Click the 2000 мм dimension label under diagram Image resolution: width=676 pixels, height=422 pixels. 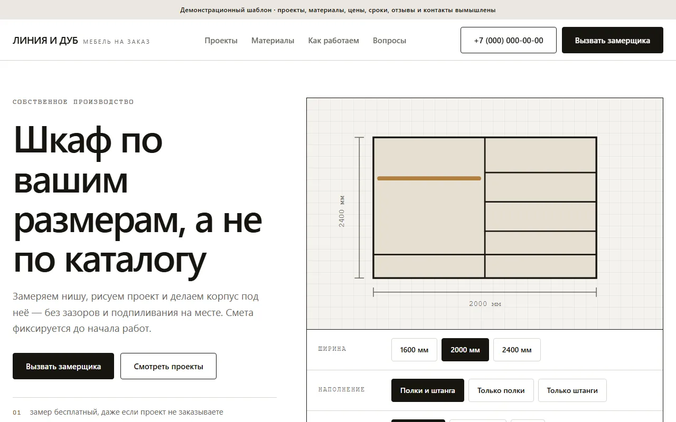(485, 304)
